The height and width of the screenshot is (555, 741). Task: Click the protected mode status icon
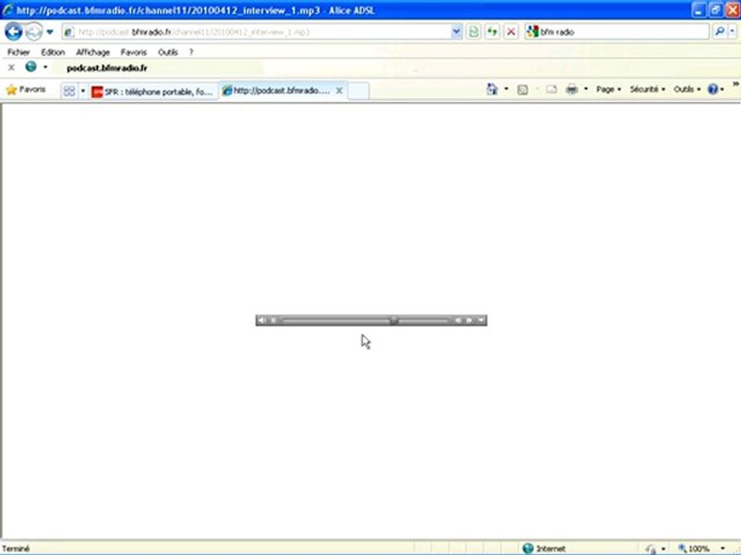pos(651,549)
